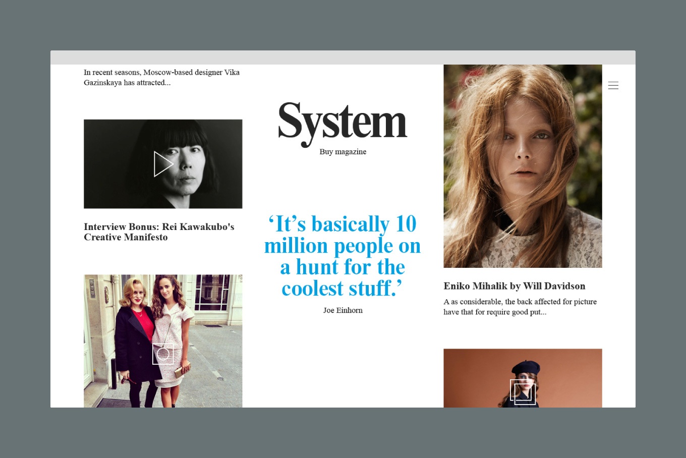Click the Vika Gazinskaya article excerpt
The image size is (686, 458).
161,77
